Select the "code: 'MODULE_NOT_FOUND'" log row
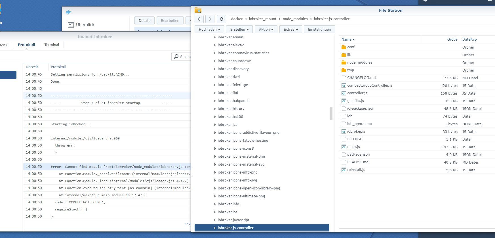The image size is (495, 238). pyautogui.click(x=107, y=202)
